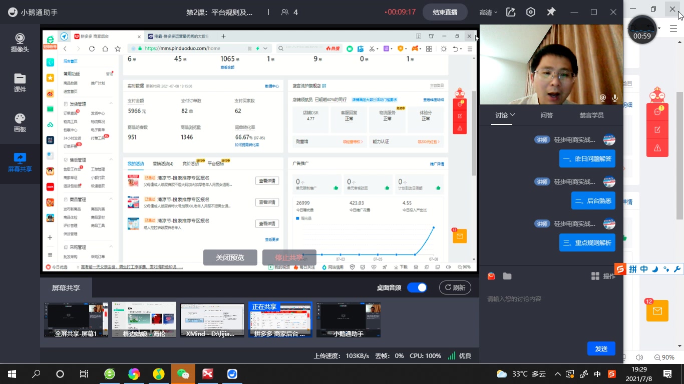This screenshot has width=684, height=384.
Task: Open Windows Start menu
Action: pos(12,374)
